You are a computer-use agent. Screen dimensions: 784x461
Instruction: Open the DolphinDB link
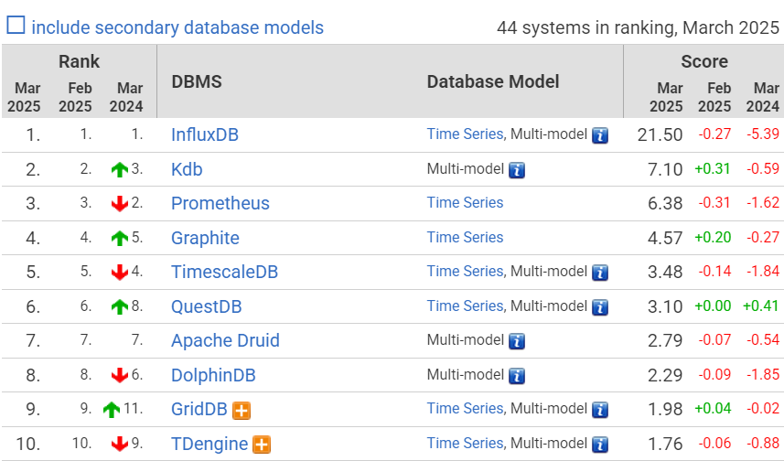(213, 375)
